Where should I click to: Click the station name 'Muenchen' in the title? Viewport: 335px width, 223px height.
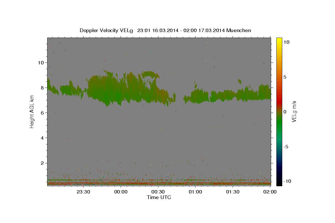tap(239, 30)
